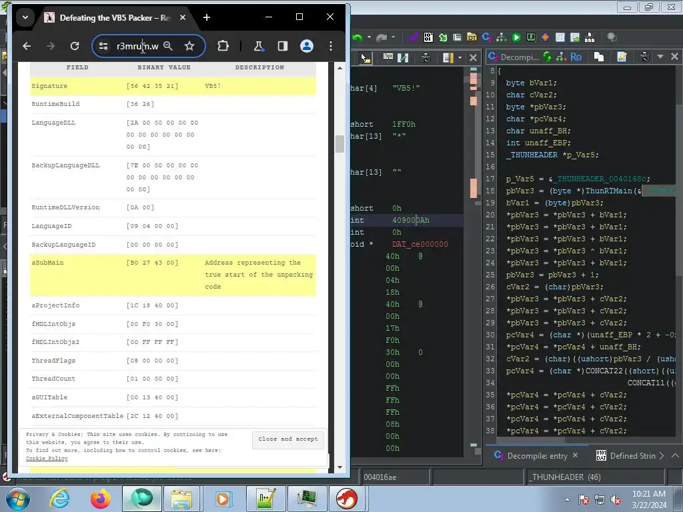Click the Listing diff view icon

(403, 57)
